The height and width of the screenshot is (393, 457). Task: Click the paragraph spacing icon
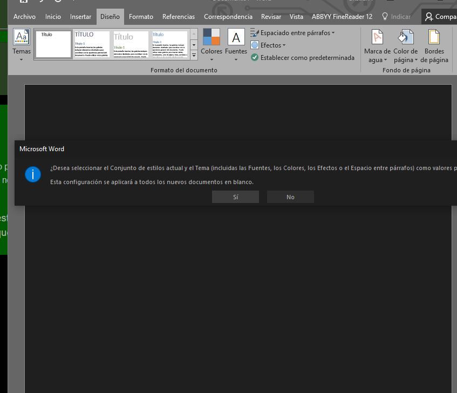(x=255, y=32)
